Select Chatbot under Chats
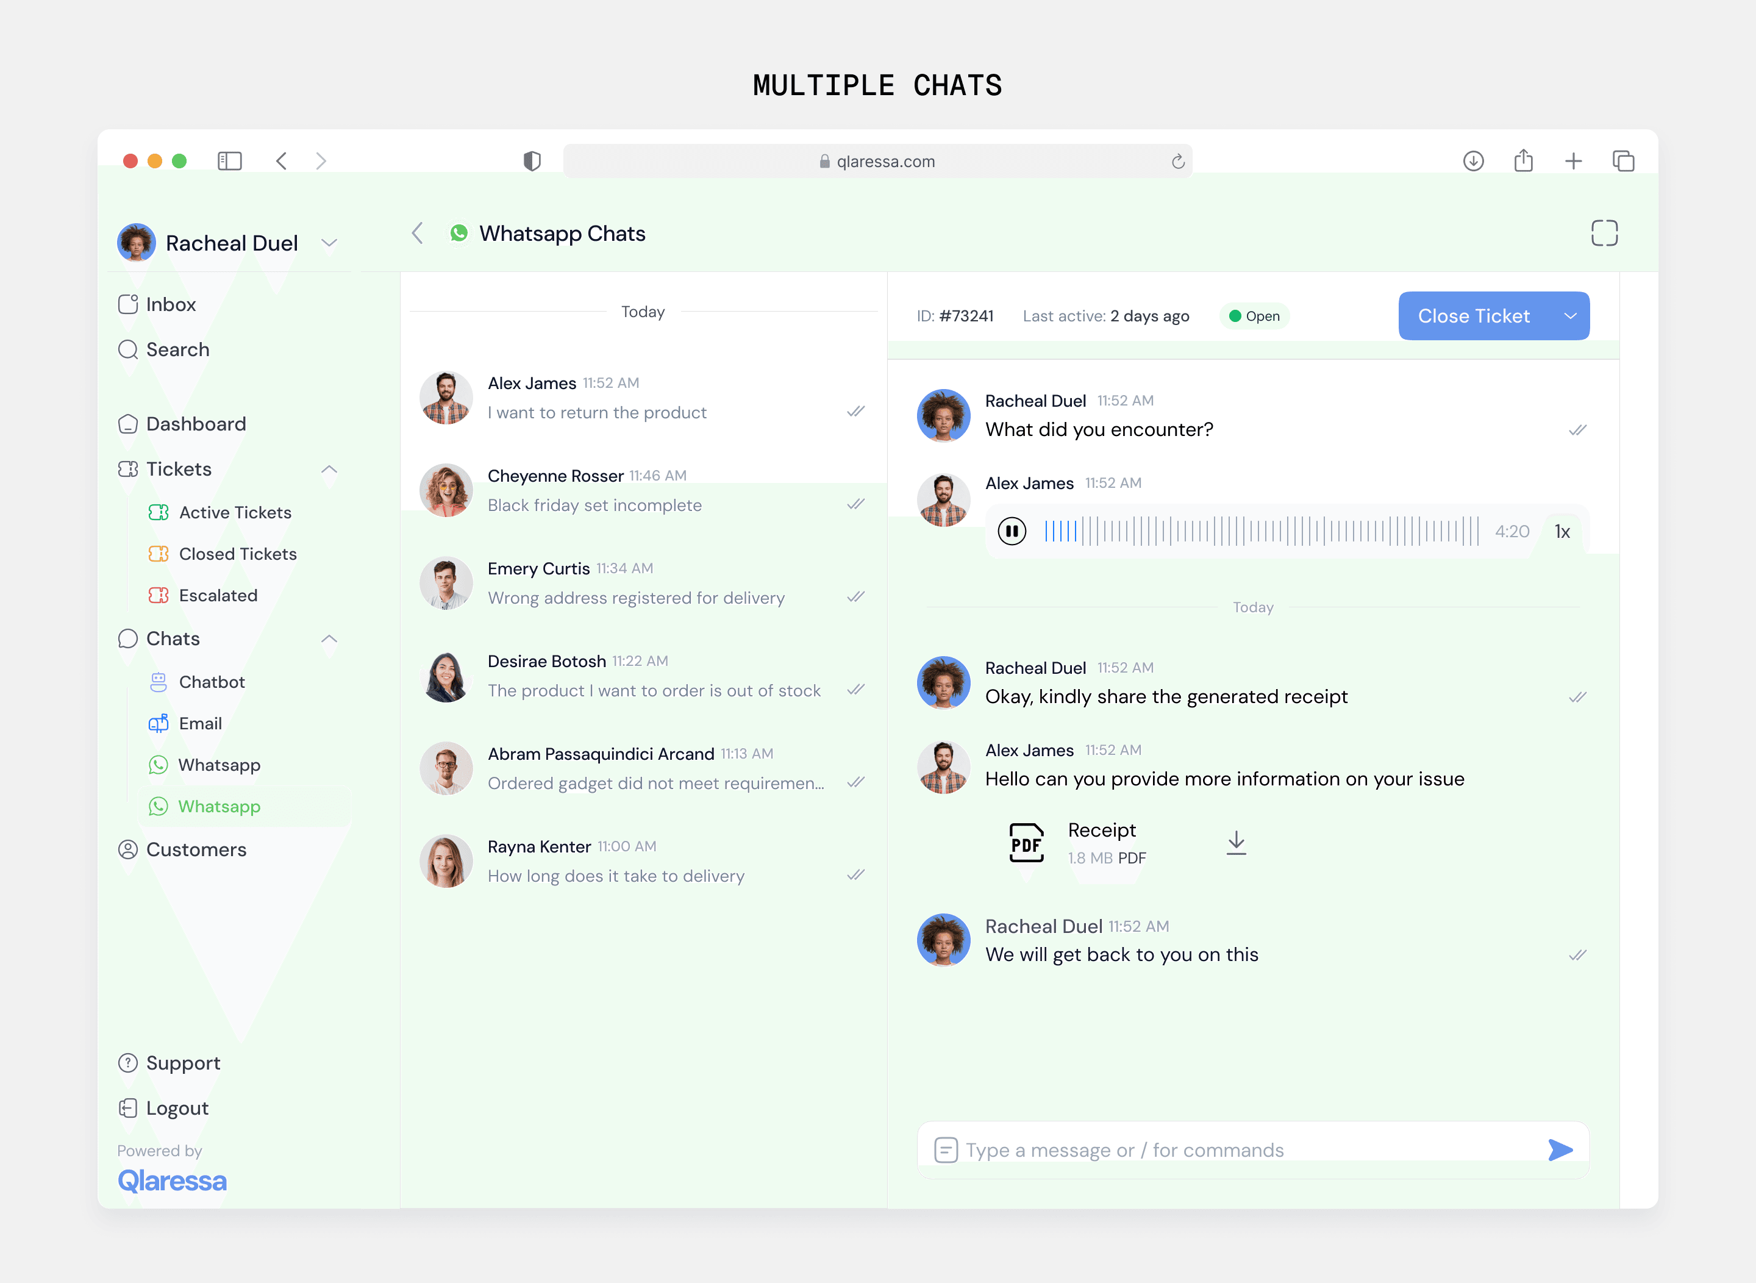The image size is (1756, 1283). pos(211,682)
